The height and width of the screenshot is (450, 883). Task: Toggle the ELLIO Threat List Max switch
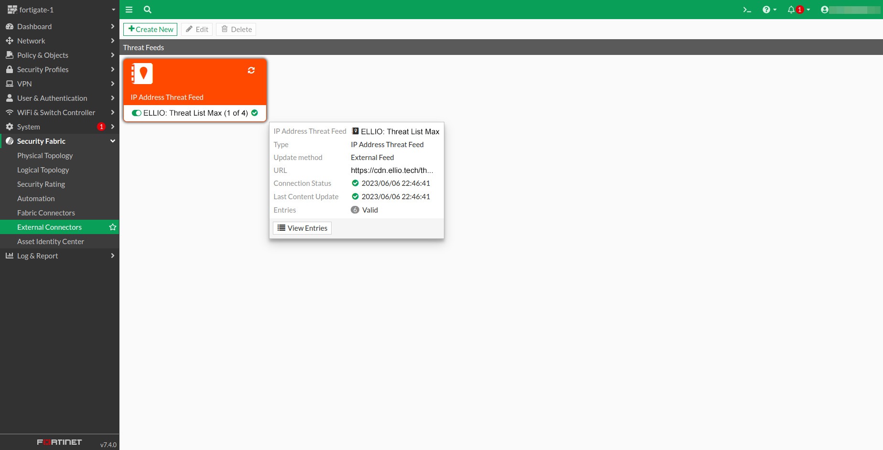[137, 113]
